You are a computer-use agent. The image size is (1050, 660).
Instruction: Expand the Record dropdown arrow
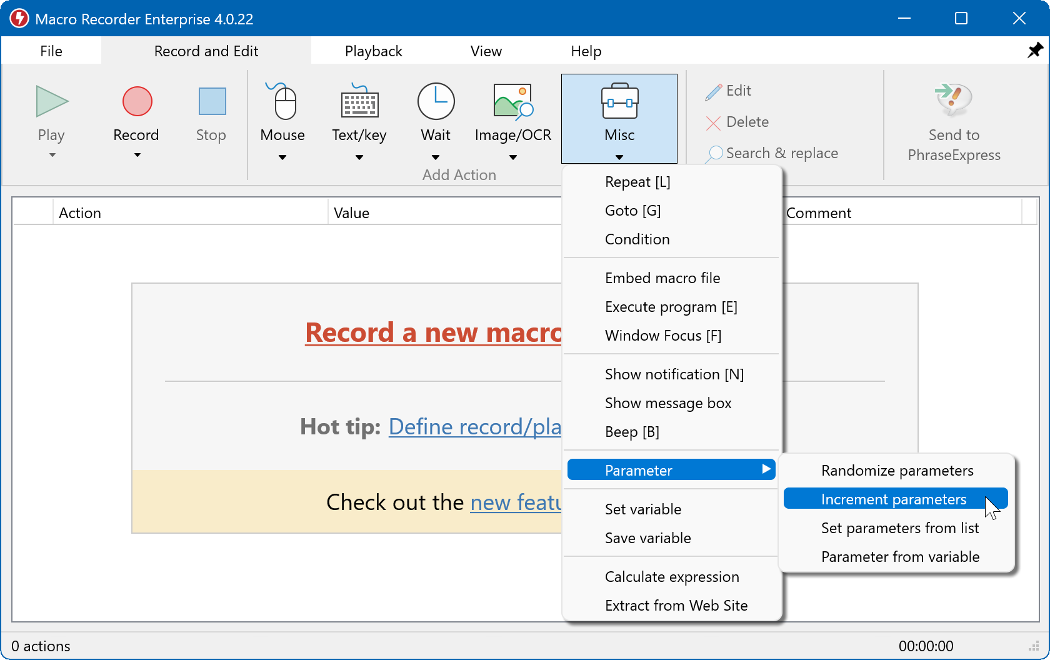tap(137, 155)
